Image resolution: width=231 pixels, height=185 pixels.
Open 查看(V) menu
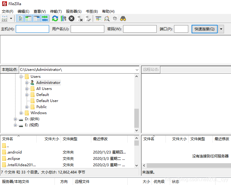pos(39,11)
